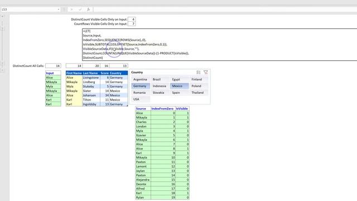Click the Tilton last name cell
This screenshot has width=357, height=201.
point(91,100)
